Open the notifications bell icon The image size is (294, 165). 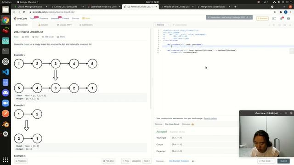282,18
